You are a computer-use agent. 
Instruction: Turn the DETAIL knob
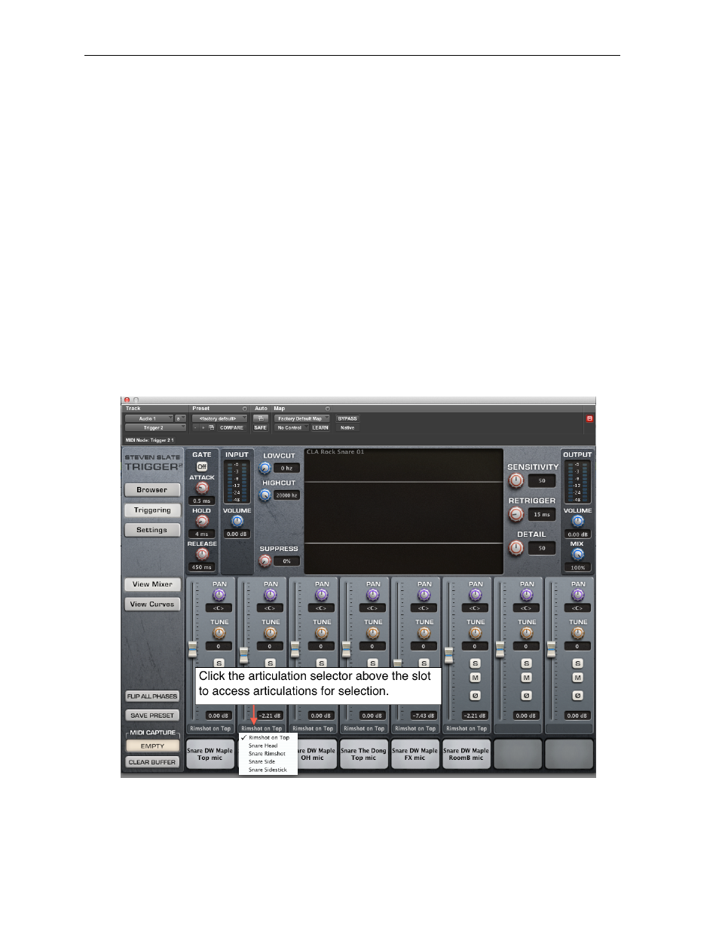point(516,548)
